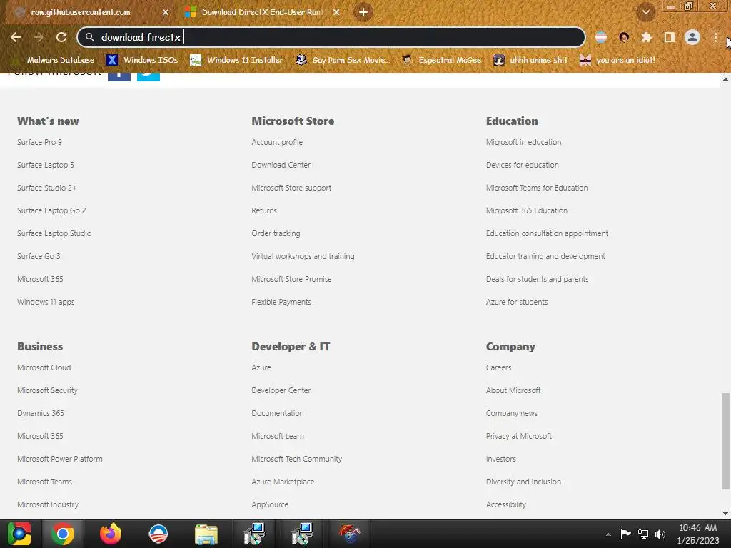Click the cartoon face extension icon

[x=624, y=37]
